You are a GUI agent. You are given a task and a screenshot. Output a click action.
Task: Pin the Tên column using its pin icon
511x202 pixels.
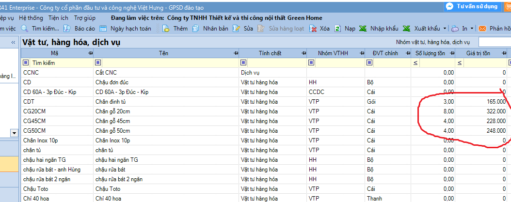236,53
